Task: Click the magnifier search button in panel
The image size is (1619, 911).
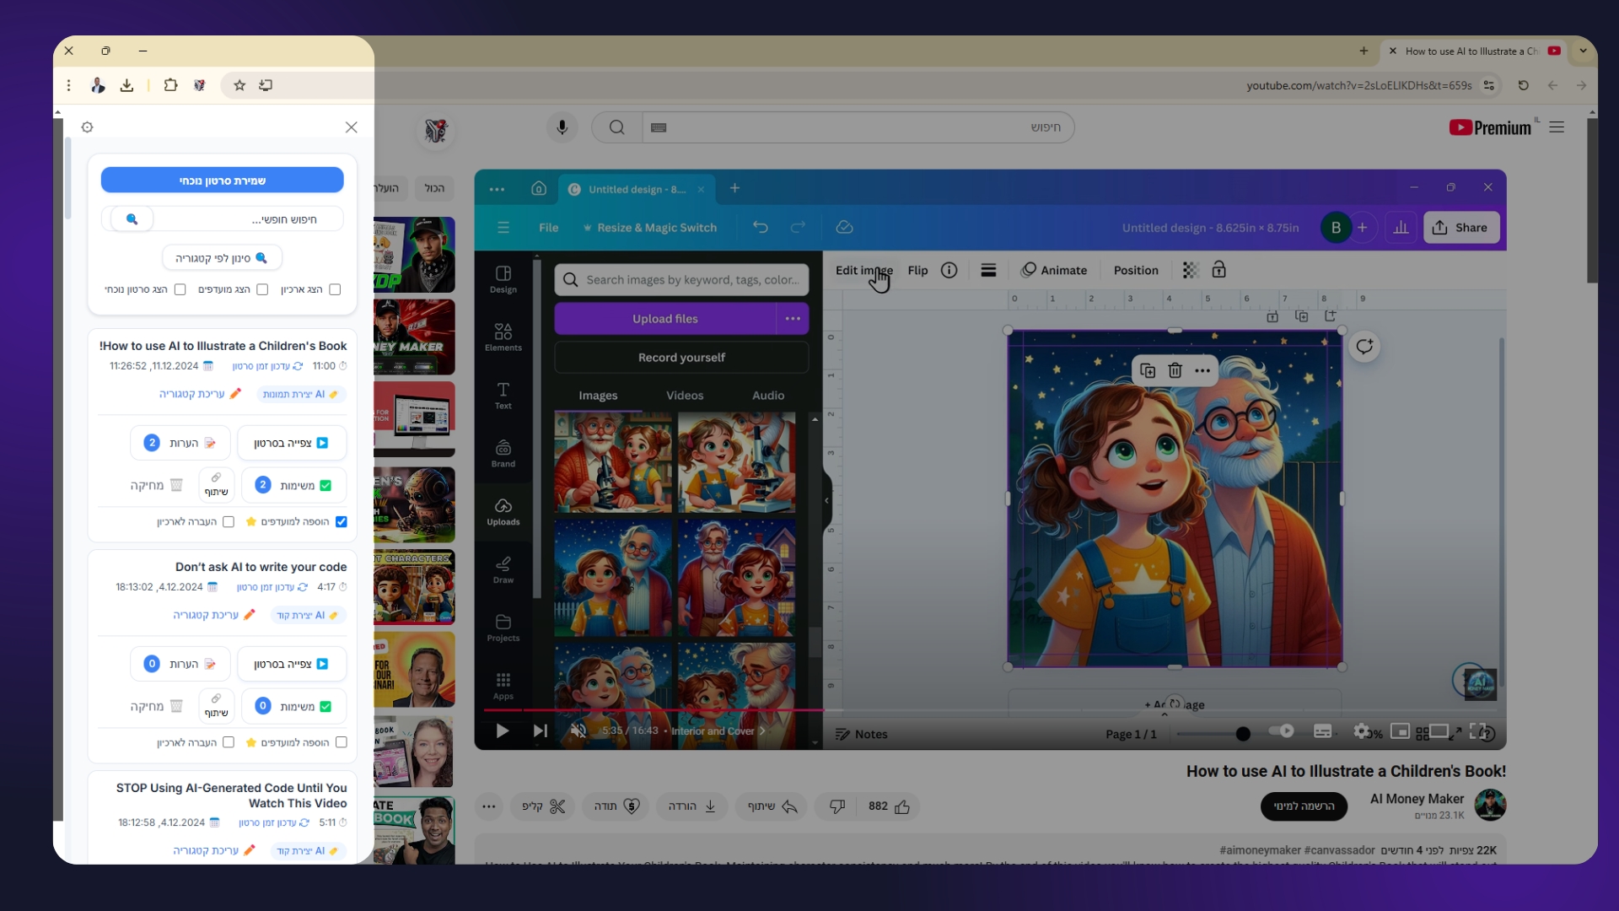Action: click(132, 219)
